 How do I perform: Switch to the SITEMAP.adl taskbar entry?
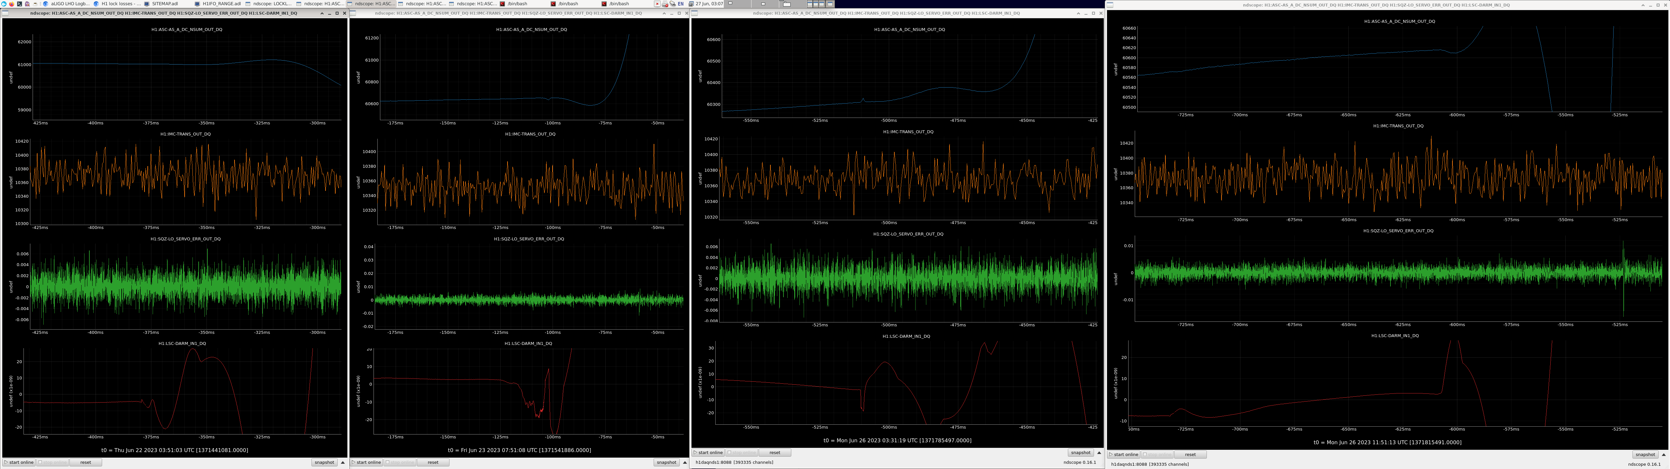165,4
